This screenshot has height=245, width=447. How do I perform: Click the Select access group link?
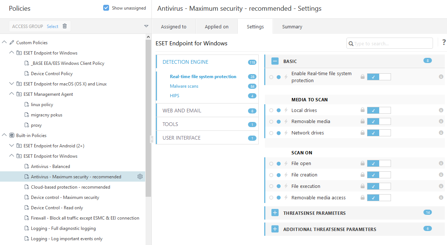coord(52,27)
